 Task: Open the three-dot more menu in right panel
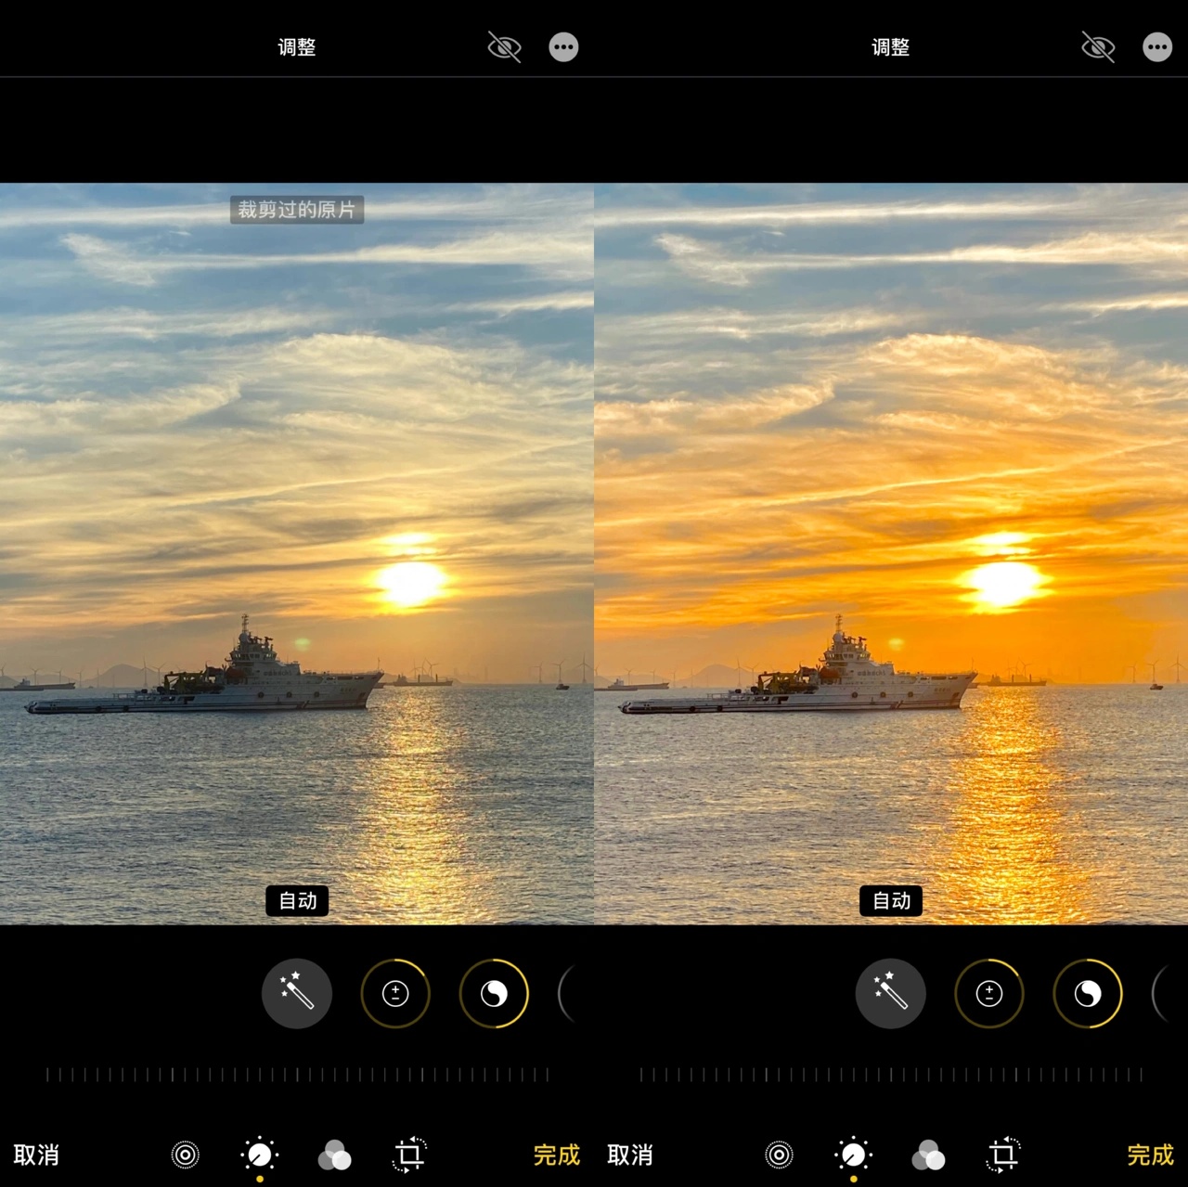tap(1157, 47)
